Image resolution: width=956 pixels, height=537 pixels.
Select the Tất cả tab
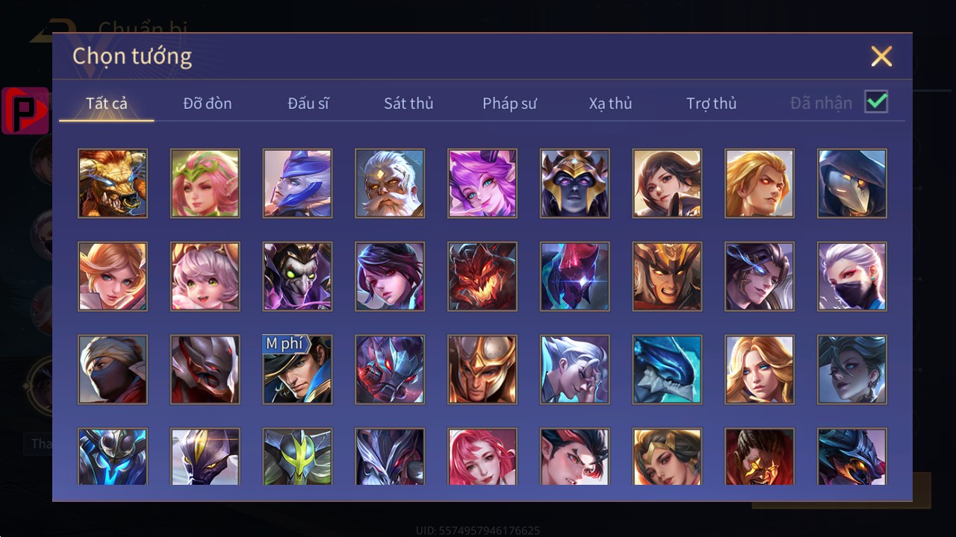pyautogui.click(x=107, y=104)
